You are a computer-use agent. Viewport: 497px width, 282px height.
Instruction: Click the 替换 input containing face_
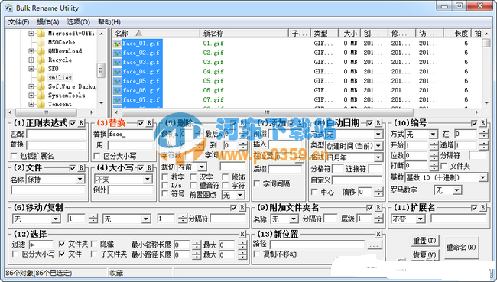(130, 135)
